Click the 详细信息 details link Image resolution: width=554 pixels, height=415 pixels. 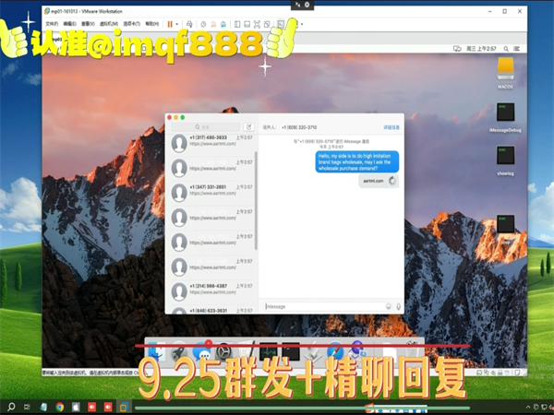coord(391,126)
